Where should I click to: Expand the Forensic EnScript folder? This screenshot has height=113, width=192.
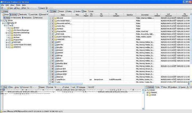tap(147, 92)
